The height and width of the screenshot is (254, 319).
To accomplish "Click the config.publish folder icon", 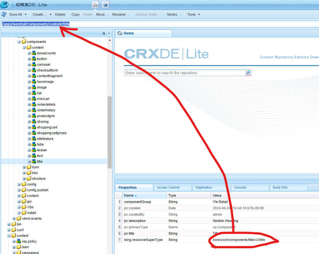I will pyautogui.click(x=24, y=190).
